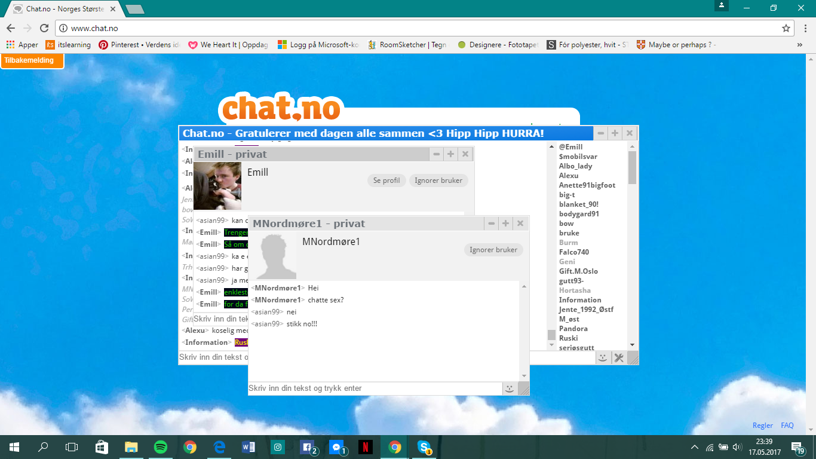Select the Chat.no browser tab
The height and width of the screenshot is (459, 816).
(65, 9)
